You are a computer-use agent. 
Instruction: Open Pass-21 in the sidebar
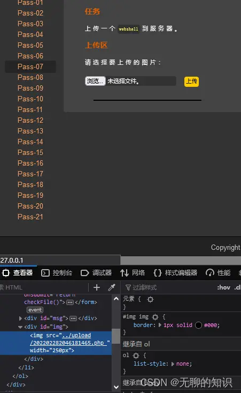click(x=30, y=217)
